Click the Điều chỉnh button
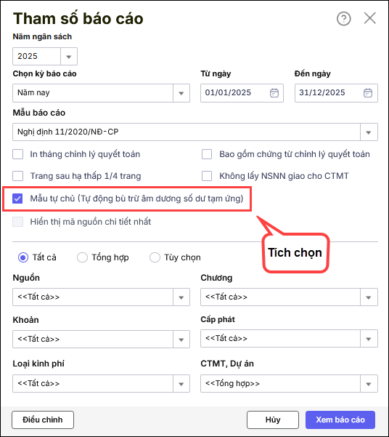 pyautogui.click(x=43, y=420)
